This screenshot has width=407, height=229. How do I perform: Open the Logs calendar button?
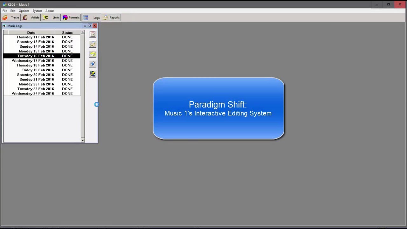[x=91, y=17]
